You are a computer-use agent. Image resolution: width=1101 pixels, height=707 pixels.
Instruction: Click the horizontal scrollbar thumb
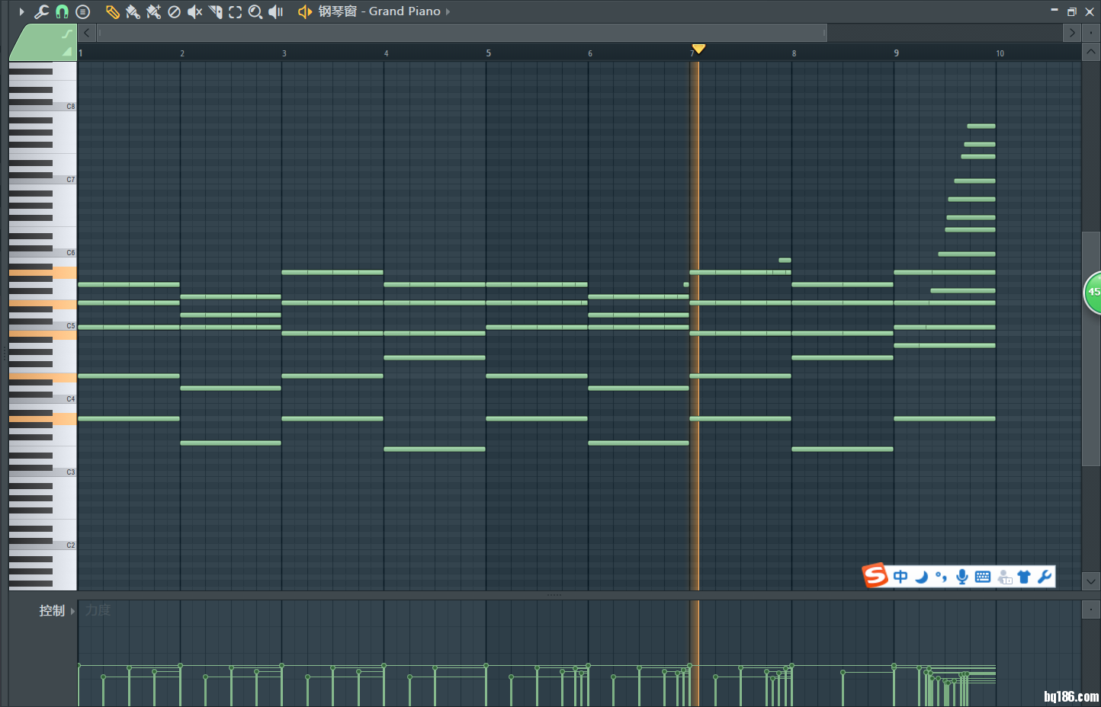462,33
